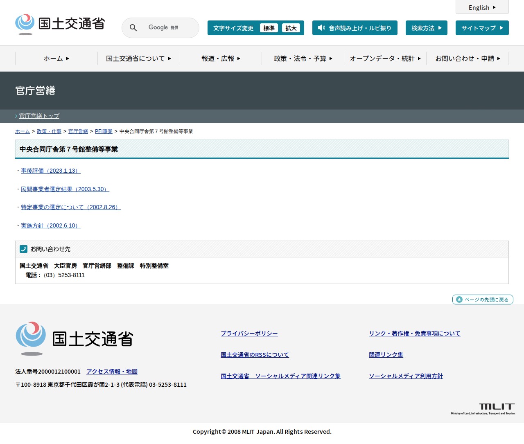Expand the オープンデータ・統計 menu
Viewport: 524px width, 444px height.
(385, 59)
